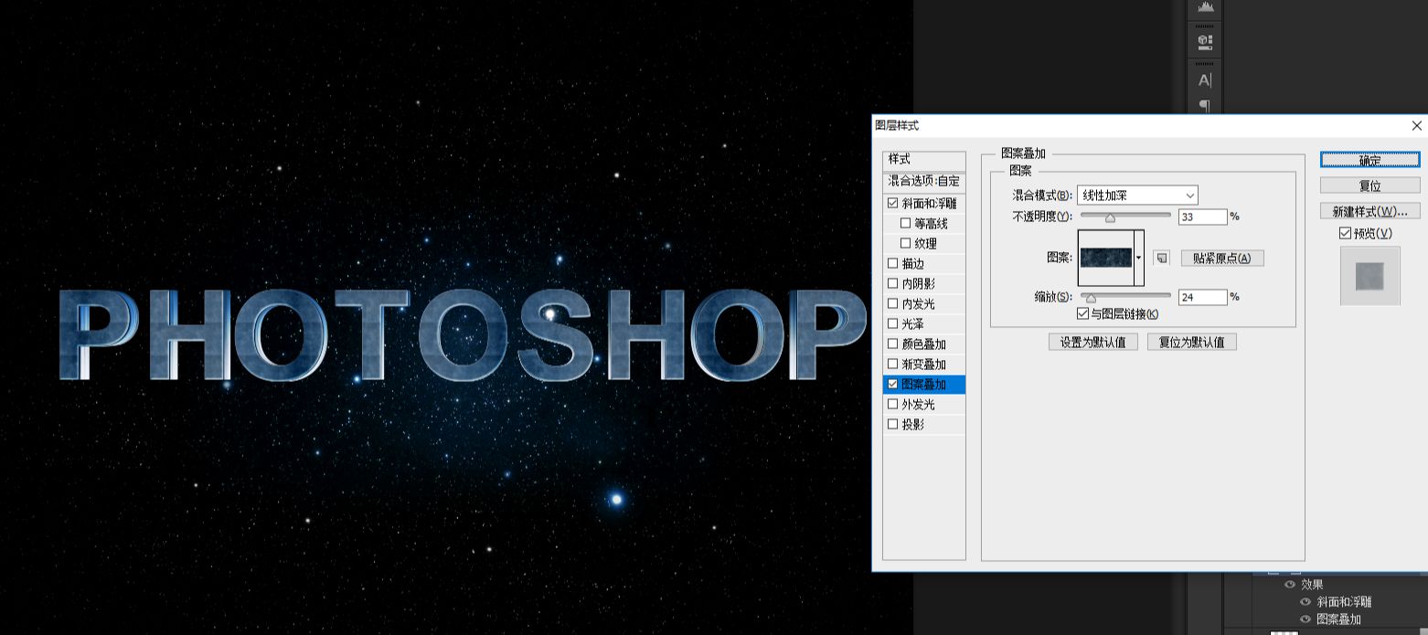Enable the 渐变叠加 checkbox
This screenshot has height=635, width=1428.
point(893,365)
